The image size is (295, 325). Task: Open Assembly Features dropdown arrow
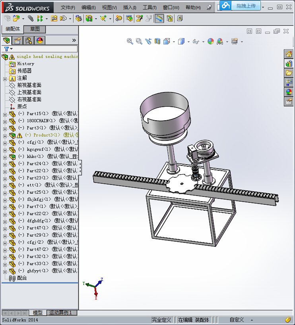point(96,19)
